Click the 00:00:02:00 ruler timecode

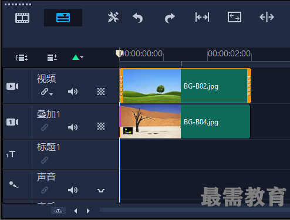pyautogui.click(x=229, y=53)
